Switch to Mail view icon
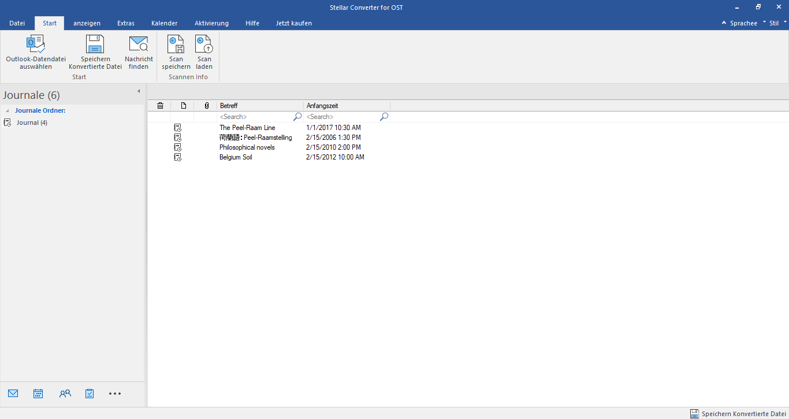This screenshot has height=419, width=789. click(x=13, y=394)
